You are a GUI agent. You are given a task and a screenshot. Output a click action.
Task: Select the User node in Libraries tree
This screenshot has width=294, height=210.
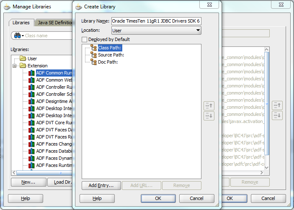[32, 59]
